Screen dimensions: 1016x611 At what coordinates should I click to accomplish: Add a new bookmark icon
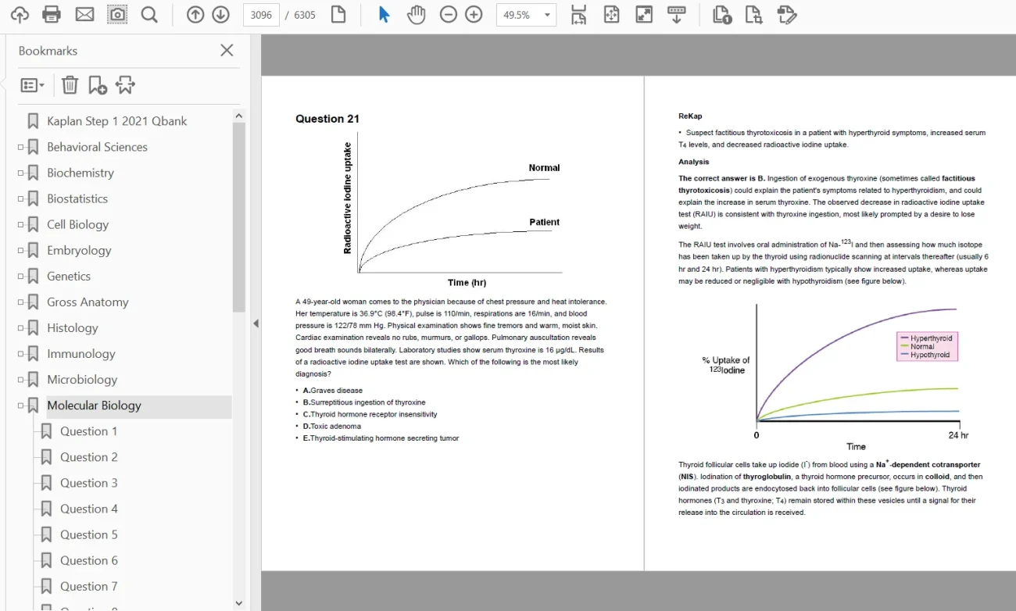(x=98, y=85)
